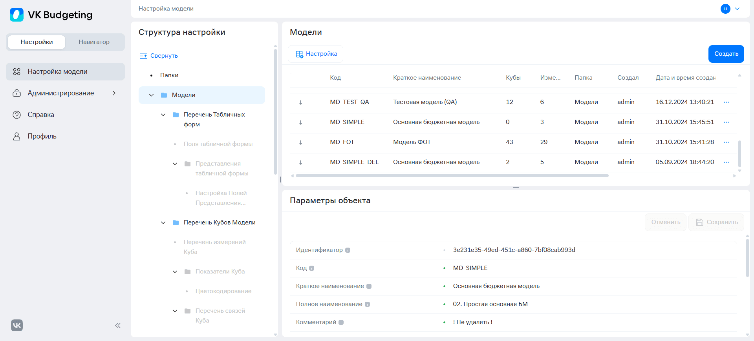The height and width of the screenshot is (341, 754).
Task: Click the info icon next to Идентификатор
Action: 348,250
